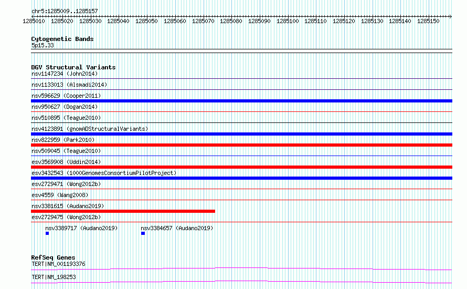Viewport: 467px width, 289px height.
Task: Select variant nsv3389717 (Audano2019)
Action: [82, 228]
